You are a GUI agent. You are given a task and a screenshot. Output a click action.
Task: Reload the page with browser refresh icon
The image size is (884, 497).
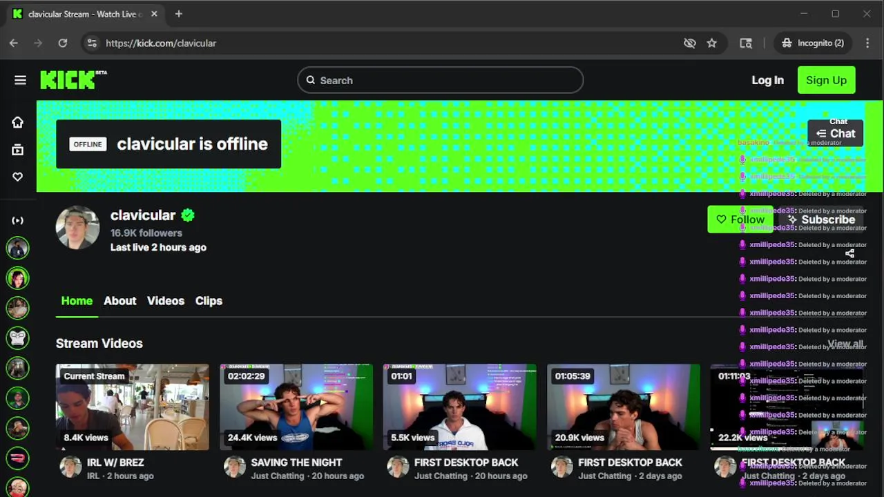63,43
